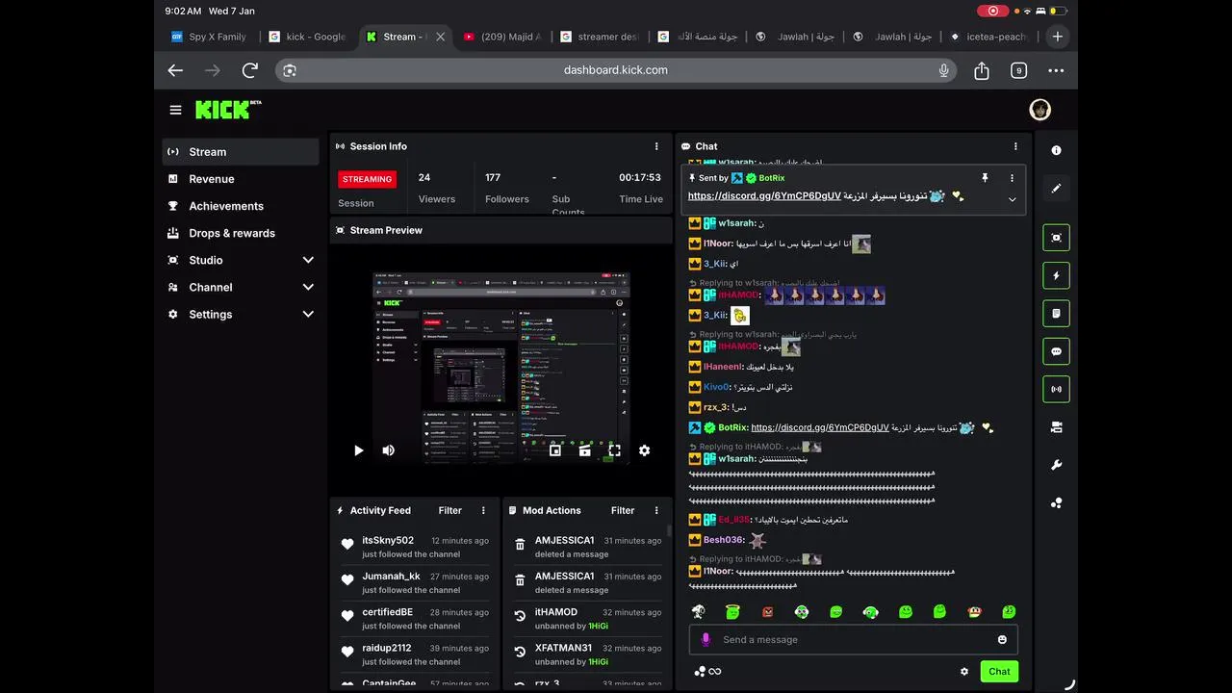Open channel points infinity icon

pos(708,672)
